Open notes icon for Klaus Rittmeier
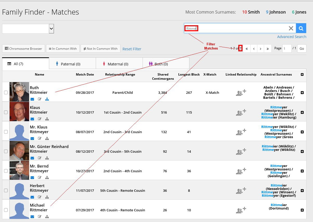This screenshot has height=222, width=313. tap(40, 119)
